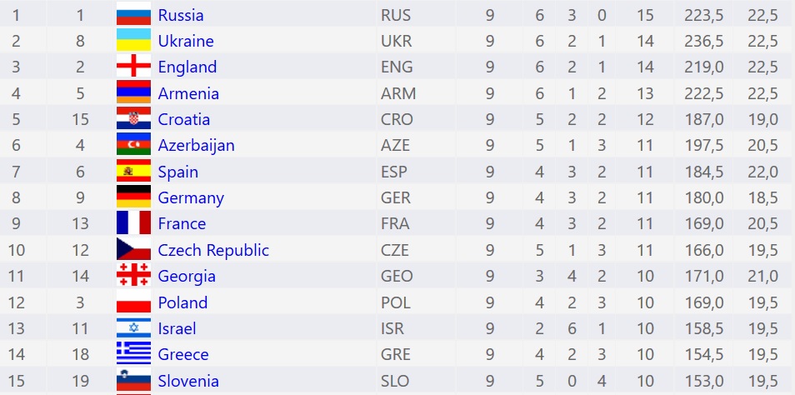Click the Croatia flag icon
The height and width of the screenshot is (395, 795).
(x=133, y=118)
